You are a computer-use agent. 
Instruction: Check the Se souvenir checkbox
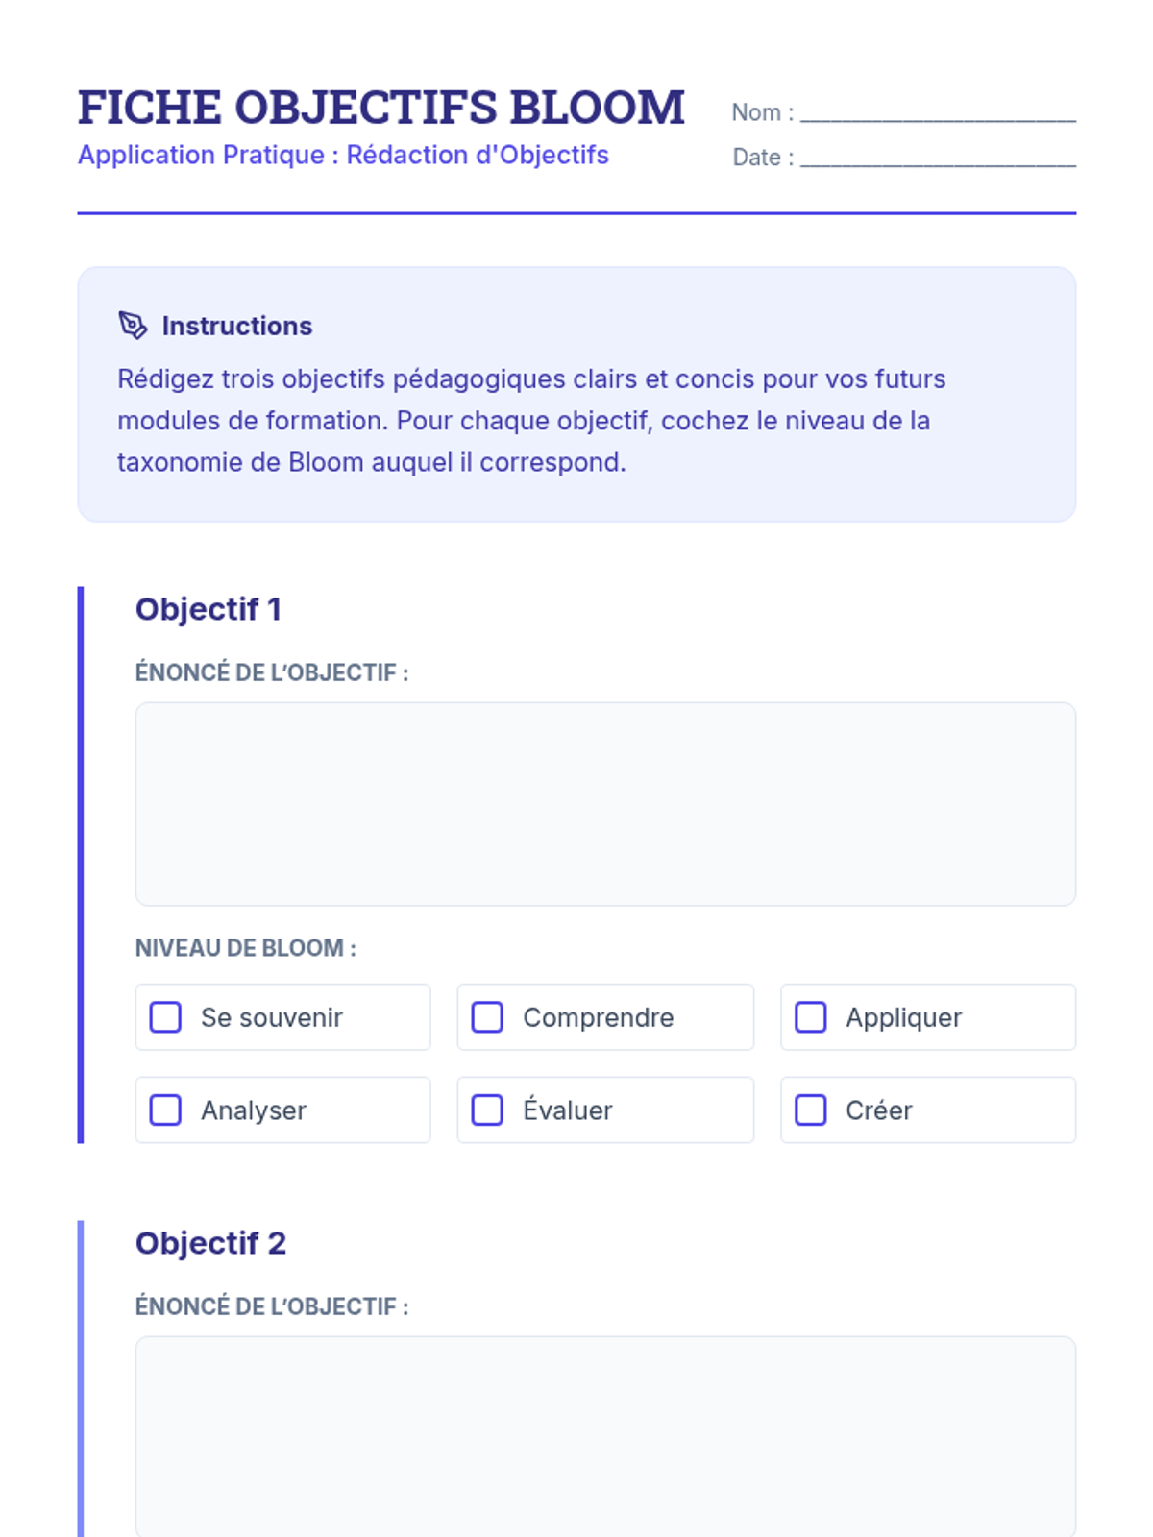coord(165,1017)
